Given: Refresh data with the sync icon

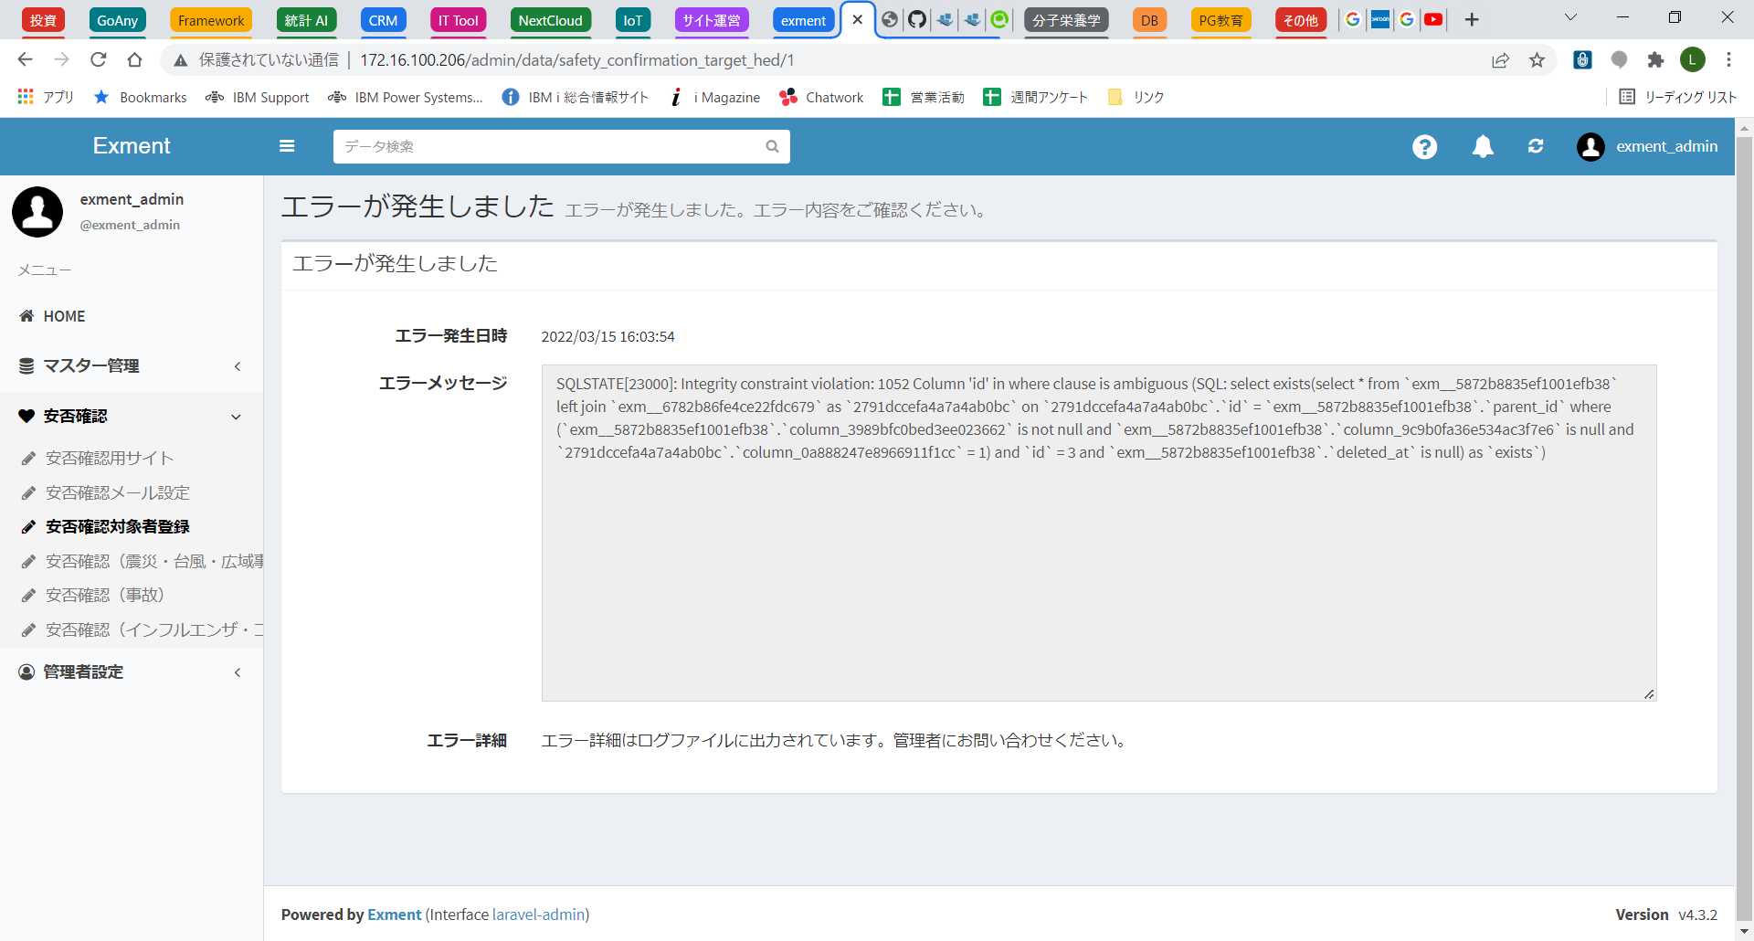Looking at the screenshot, I should [1536, 146].
